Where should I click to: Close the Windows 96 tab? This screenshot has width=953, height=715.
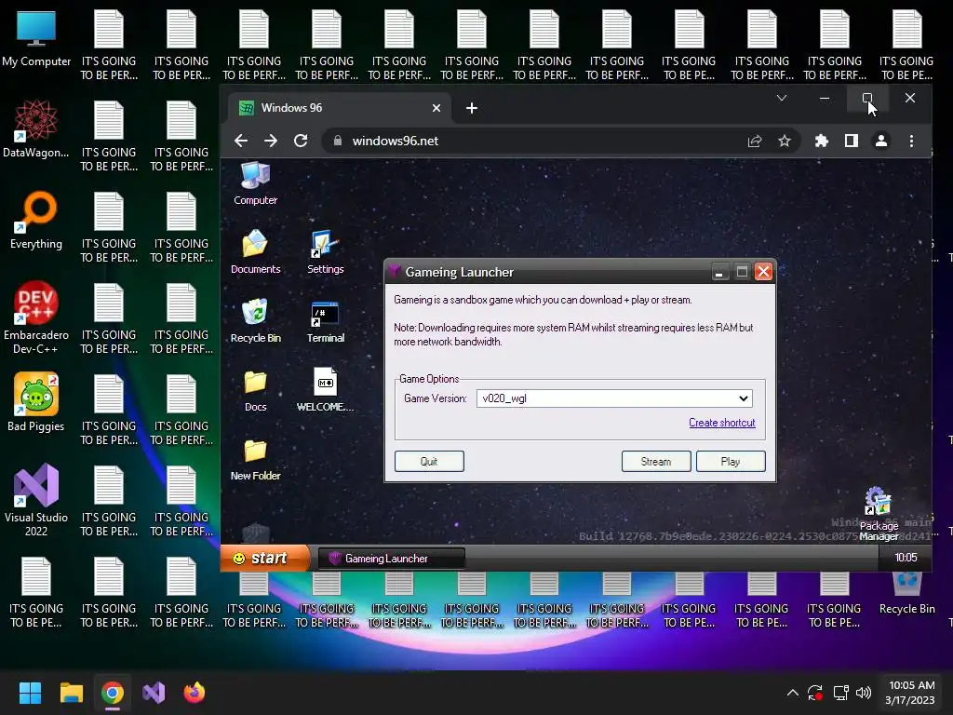click(436, 108)
